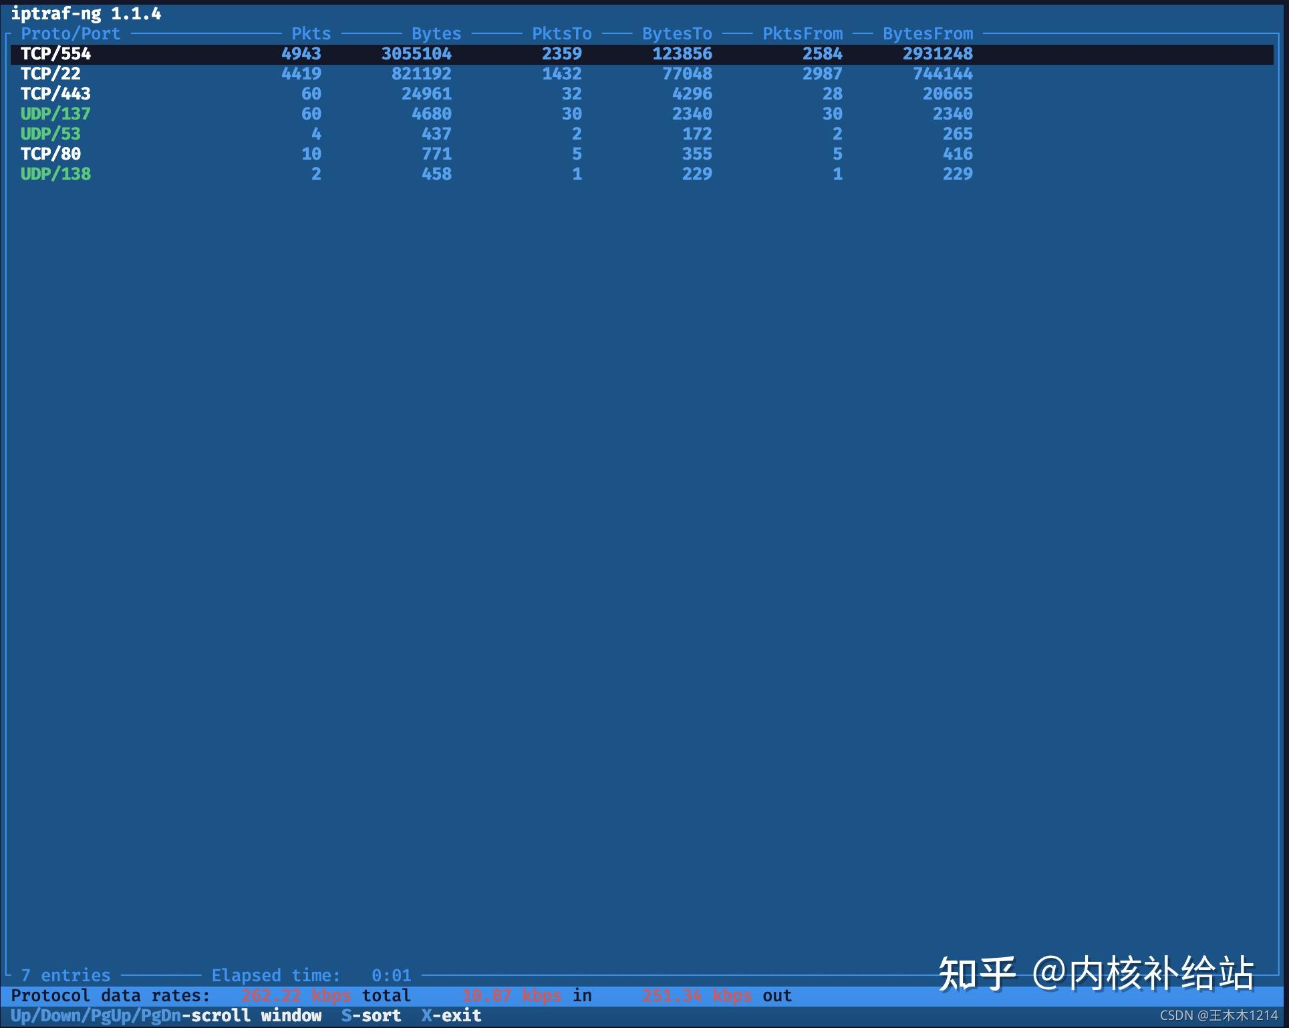This screenshot has height=1028, width=1289.
Task: Click Pkts value 60 in UDP/137 row
Action: pos(311,114)
